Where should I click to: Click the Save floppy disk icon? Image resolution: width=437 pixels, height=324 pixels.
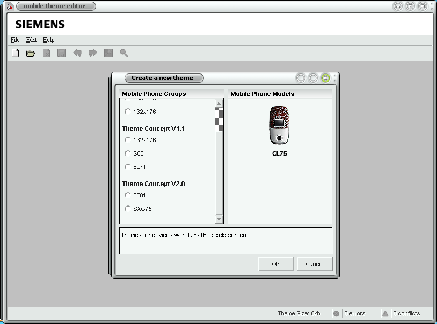tap(62, 53)
